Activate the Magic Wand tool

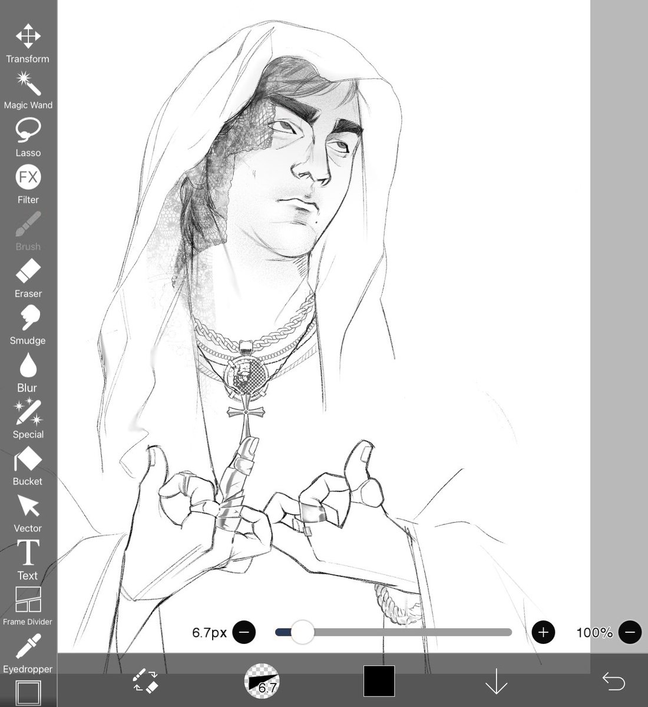(27, 82)
